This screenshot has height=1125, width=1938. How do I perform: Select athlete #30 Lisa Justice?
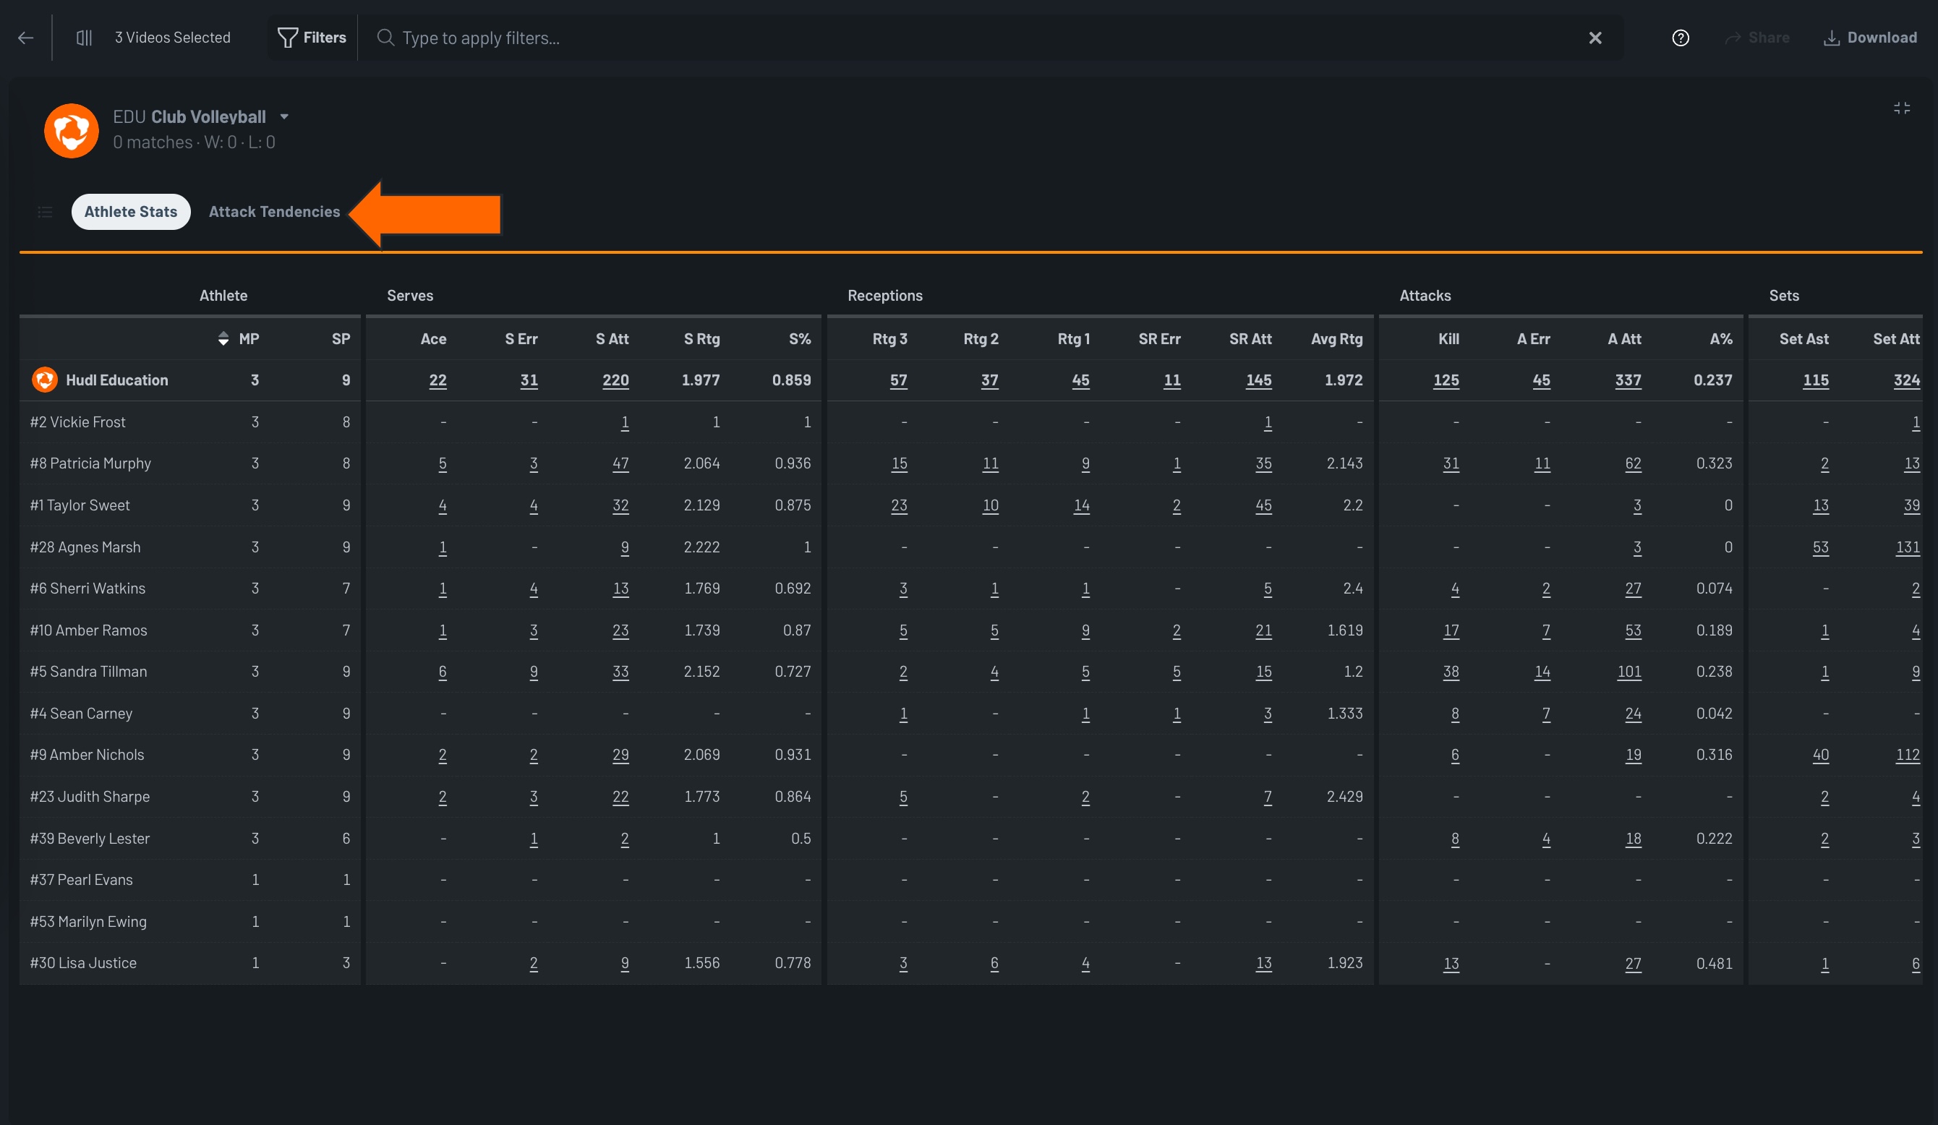coord(83,963)
